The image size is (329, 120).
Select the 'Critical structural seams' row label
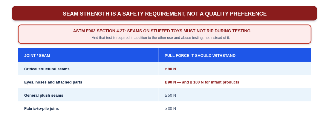(47, 69)
